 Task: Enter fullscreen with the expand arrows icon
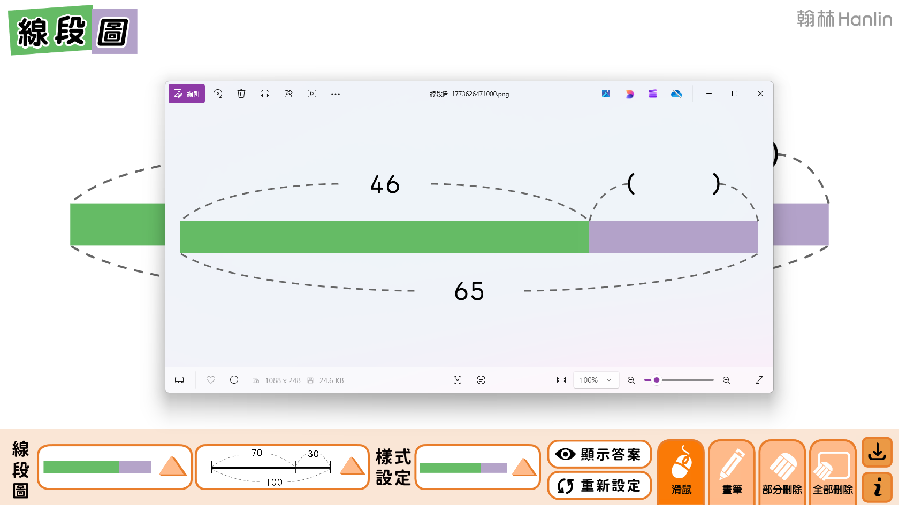pyautogui.click(x=759, y=380)
